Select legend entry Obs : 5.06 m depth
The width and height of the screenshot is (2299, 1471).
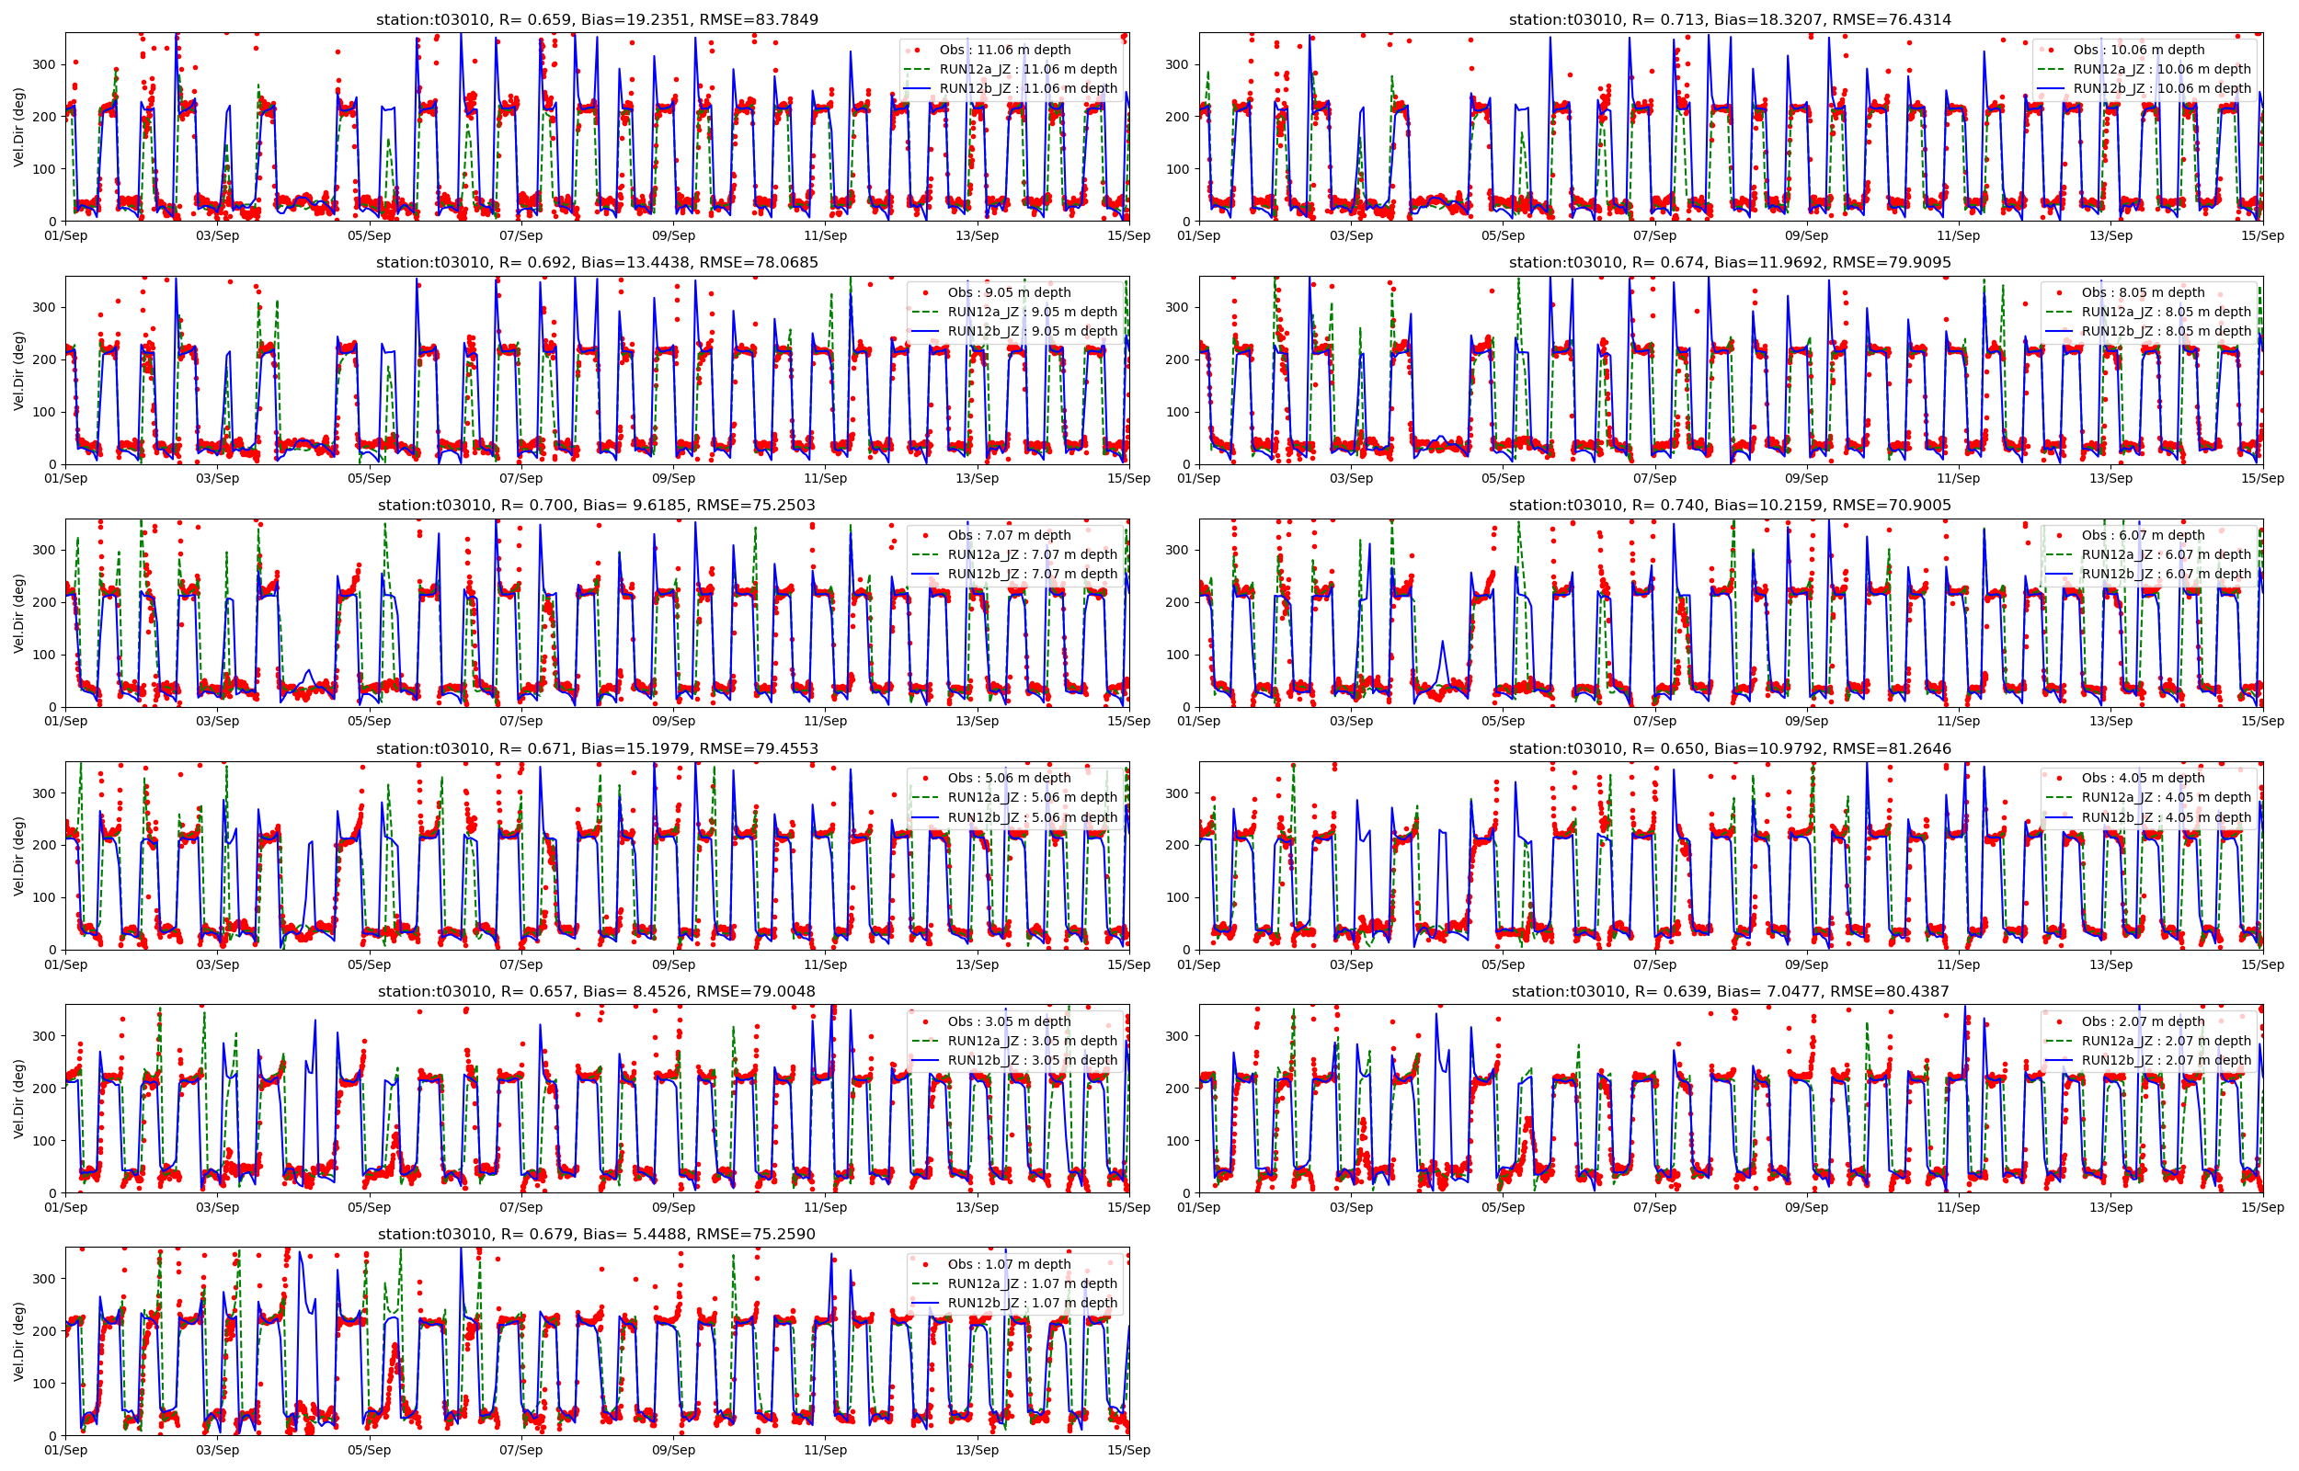coord(1009,778)
